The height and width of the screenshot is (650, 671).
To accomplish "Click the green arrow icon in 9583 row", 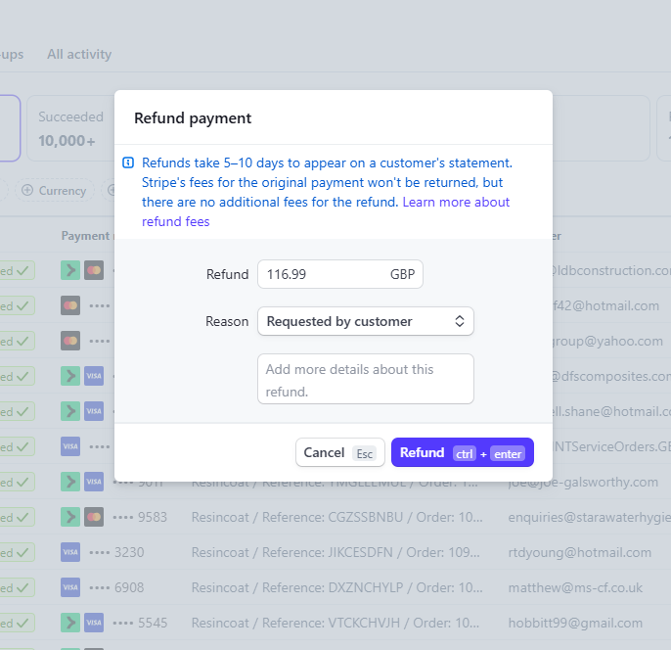I will (70, 517).
